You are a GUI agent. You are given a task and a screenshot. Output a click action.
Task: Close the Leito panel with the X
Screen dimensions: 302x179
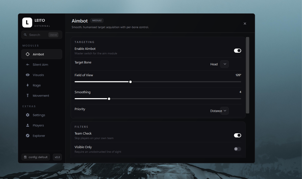coord(245,24)
